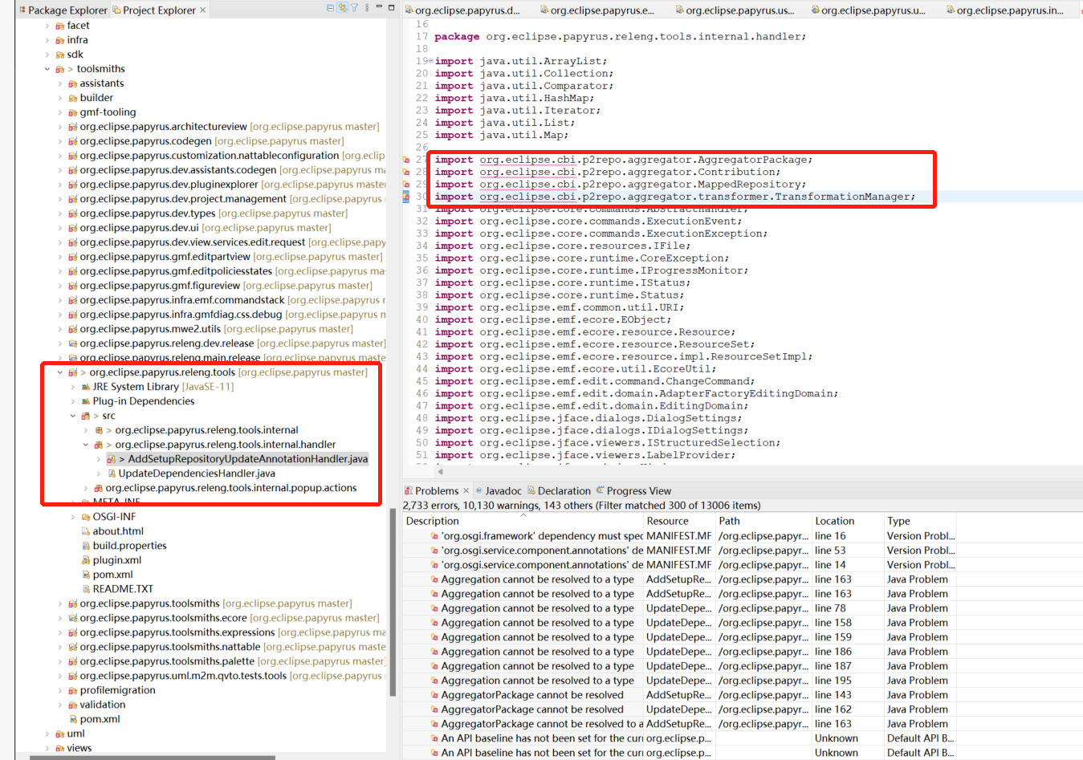Image resolution: width=1083 pixels, height=760 pixels.
Task: Collapse all in Project Explorer toolbar
Action: pos(331,8)
